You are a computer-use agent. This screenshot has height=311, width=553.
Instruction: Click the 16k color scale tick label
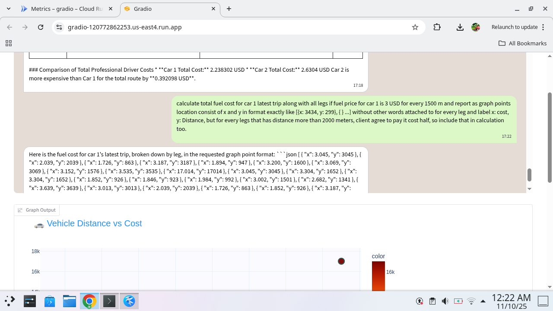pos(390,272)
